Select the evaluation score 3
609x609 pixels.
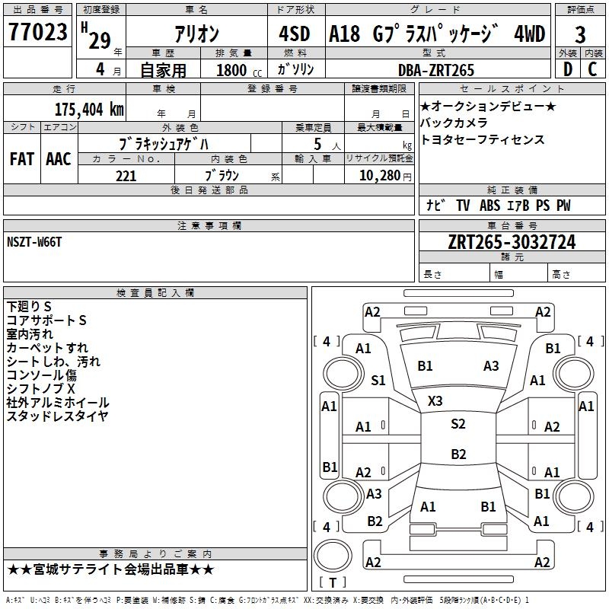click(580, 34)
